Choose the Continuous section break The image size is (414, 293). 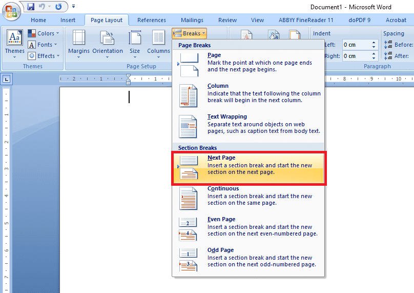(249, 199)
